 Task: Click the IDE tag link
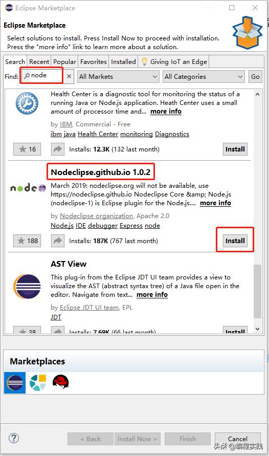pyautogui.click(x=81, y=226)
